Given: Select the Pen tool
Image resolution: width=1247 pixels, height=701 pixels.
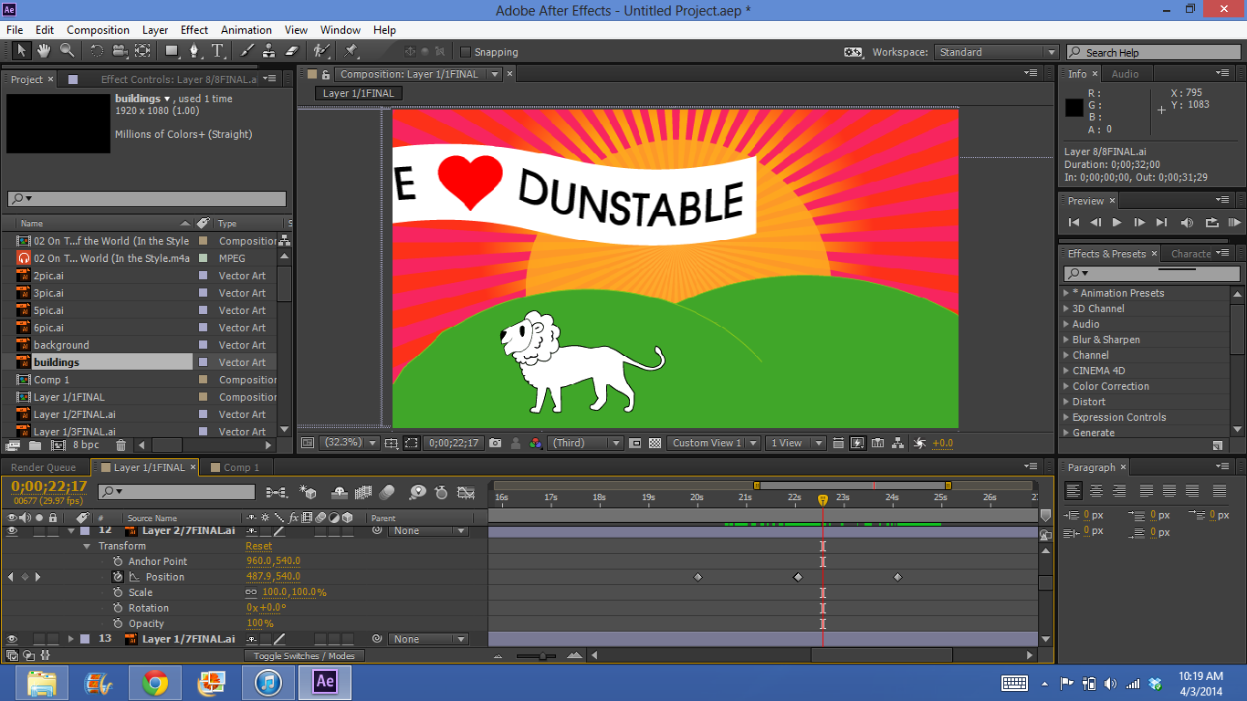Looking at the screenshot, I should (195, 51).
